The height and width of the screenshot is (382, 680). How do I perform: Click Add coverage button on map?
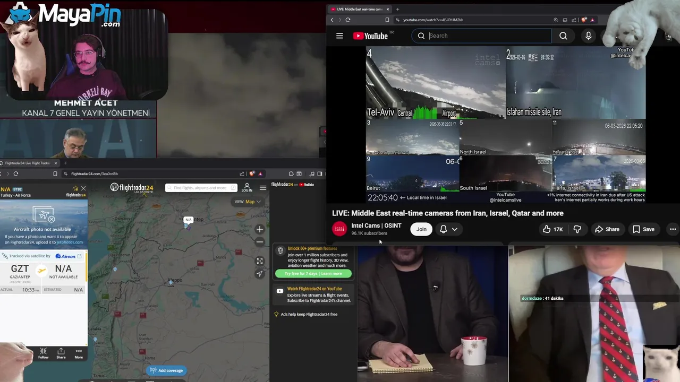(x=166, y=370)
